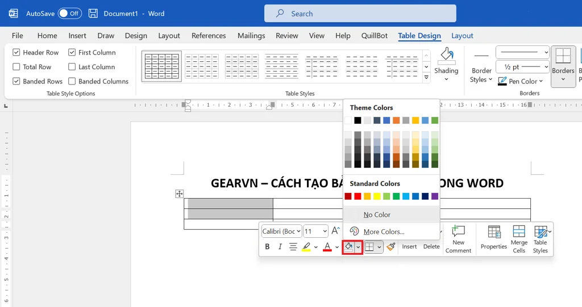582x307 pixels.
Task: Choose the standard red color swatch
Action: point(357,196)
